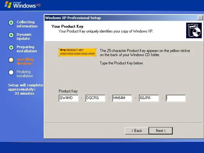This screenshot has height=153, width=204.
Task: Select the first key field containing QW4HD
Action: tap(69, 98)
